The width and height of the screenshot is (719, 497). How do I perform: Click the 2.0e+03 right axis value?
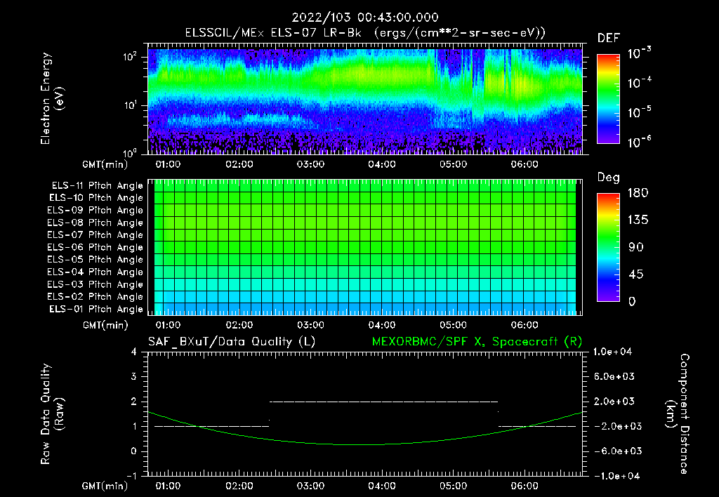click(x=614, y=401)
